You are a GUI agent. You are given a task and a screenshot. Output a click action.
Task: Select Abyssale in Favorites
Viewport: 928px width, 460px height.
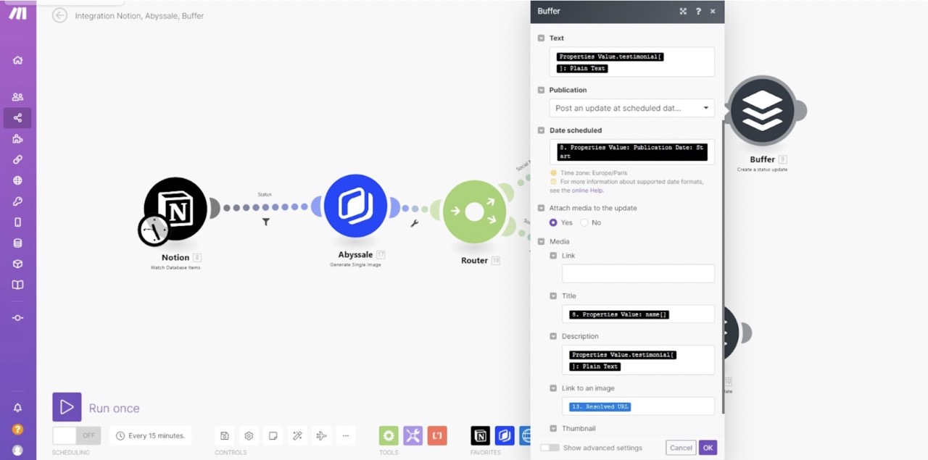pos(505,435)
